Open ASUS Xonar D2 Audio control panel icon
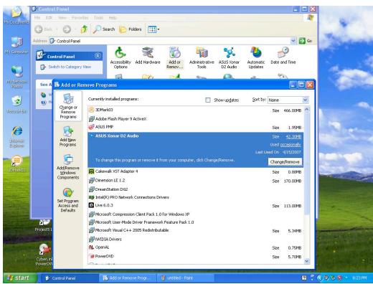 click(229, 57)
